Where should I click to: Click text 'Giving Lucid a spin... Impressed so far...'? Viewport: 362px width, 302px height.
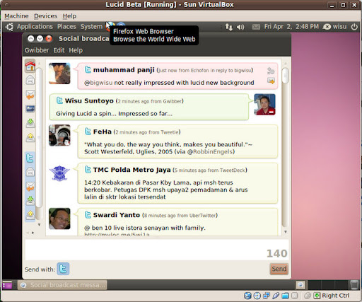coord(114,114)
